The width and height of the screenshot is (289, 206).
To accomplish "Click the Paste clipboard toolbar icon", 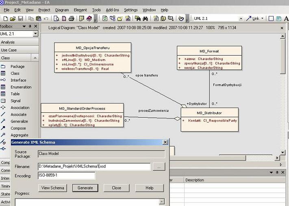I will [x=38, y=18].
